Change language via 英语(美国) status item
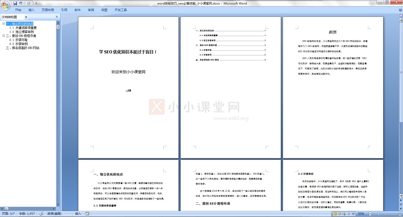The image size is (403, 217). 54,214
